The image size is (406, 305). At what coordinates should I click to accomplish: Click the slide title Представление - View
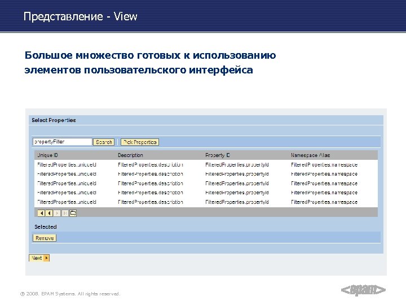coord(80,16)
